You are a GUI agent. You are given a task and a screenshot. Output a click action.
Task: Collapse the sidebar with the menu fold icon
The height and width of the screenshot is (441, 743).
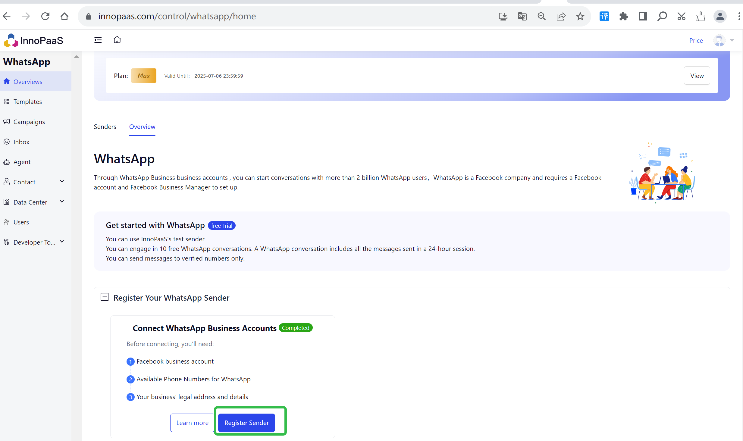pyautogui.click(x=98, y=40)
